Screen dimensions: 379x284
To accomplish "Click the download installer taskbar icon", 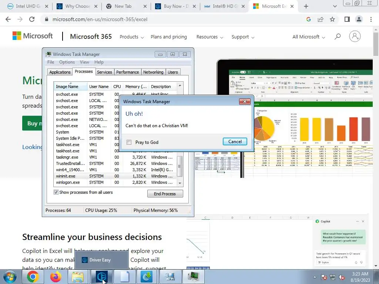I will pos(147,277).
